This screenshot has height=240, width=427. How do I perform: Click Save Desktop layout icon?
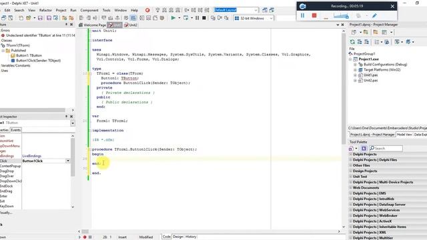(265, 10)
